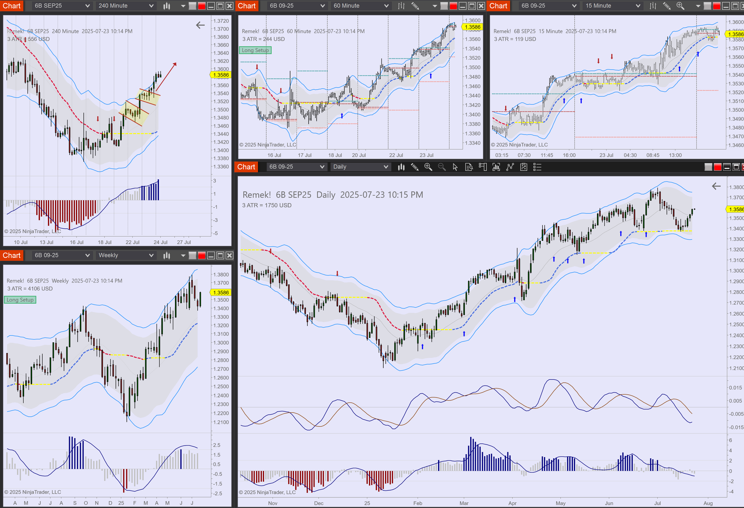Toggle red instrument link on Weekly chart
Image resolution: width=744 pixels, height=508 pixels.
pos(202,255)
